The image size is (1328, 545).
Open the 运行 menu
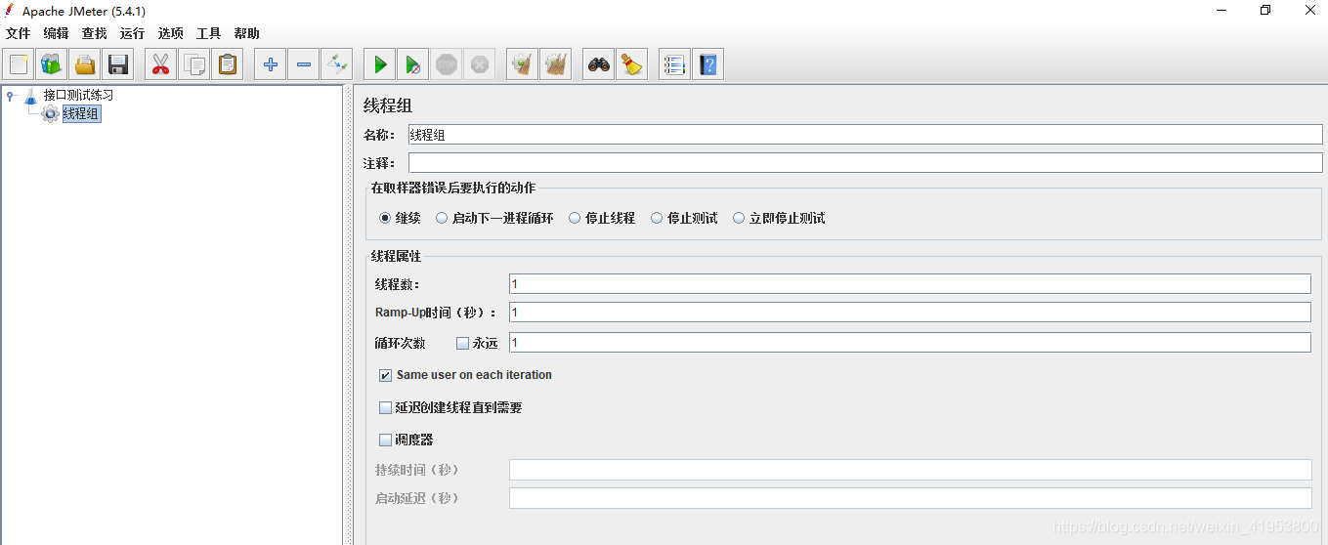pyautogui.click(x=133, y=33)
